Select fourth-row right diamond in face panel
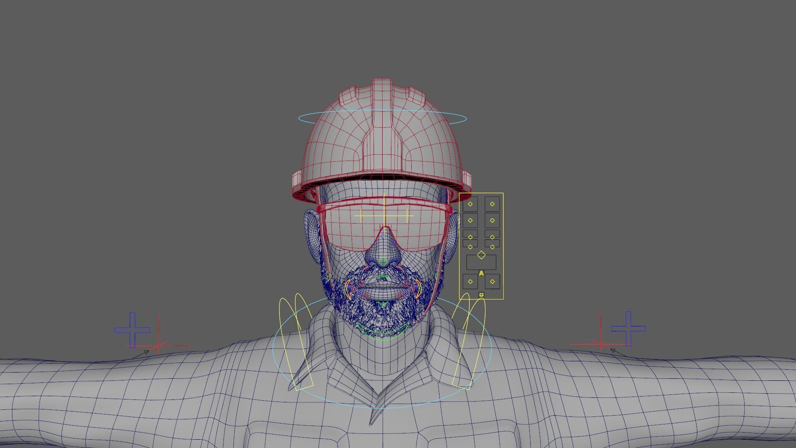The width and height of the screenshot is (796, 448). pyautogui.click(x=492, y=247)
